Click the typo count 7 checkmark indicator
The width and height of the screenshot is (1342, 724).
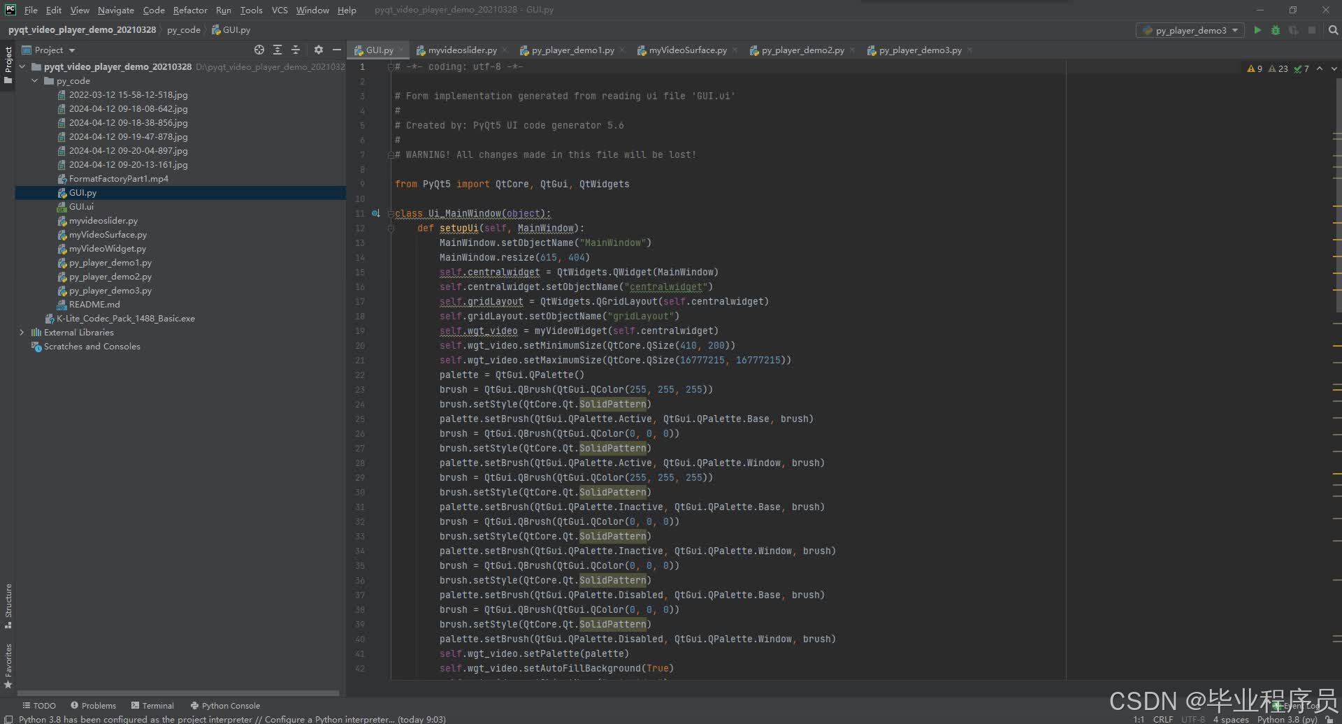pos(1301,68)
